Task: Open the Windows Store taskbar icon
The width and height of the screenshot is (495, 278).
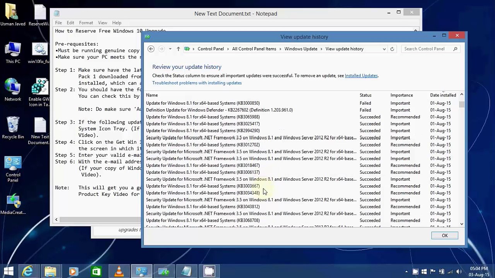Action: pos(96,271)
